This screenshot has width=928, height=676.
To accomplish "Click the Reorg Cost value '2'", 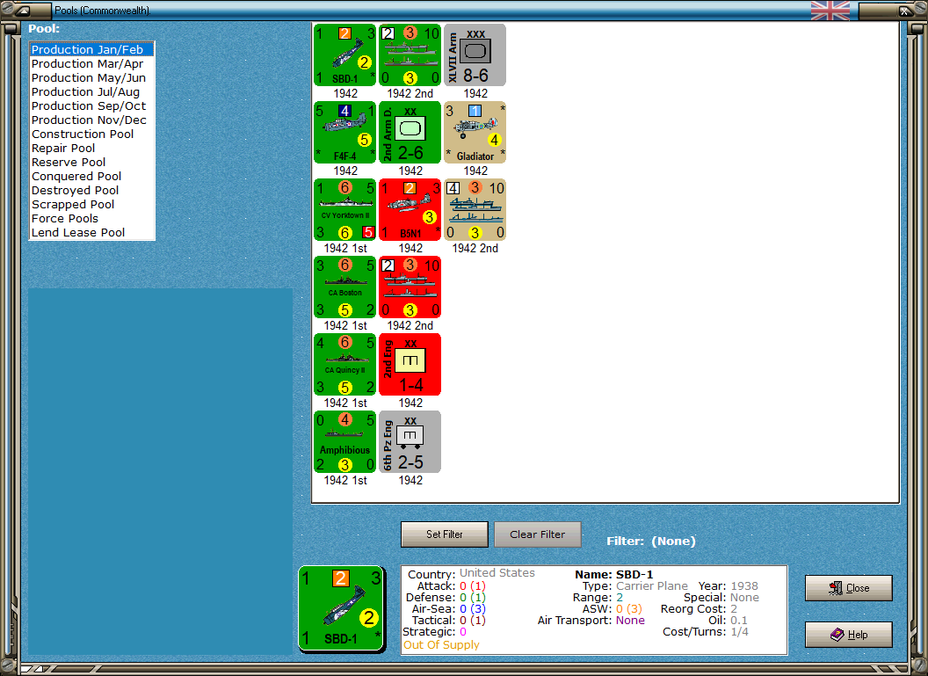I will pyautogui.click(x=734, y=609).
